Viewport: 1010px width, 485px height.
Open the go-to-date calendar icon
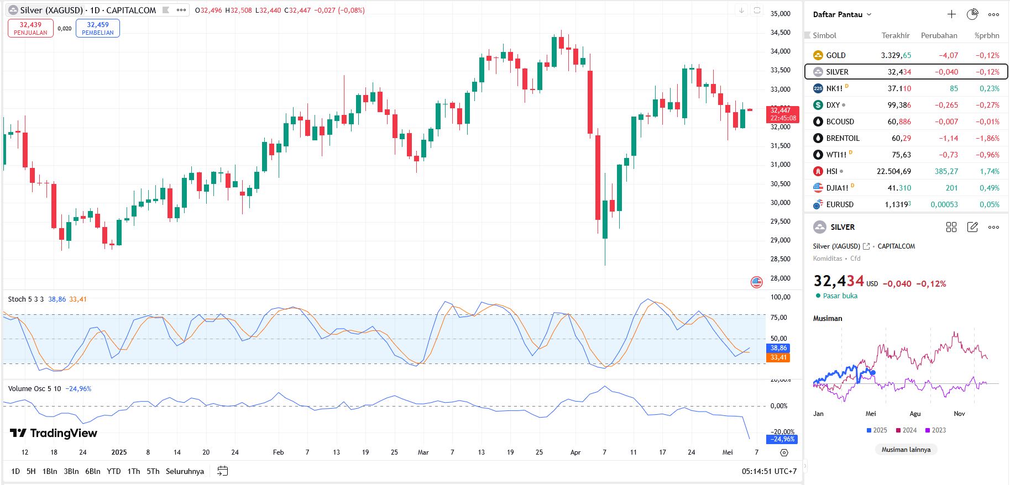(x=223, y=471)
